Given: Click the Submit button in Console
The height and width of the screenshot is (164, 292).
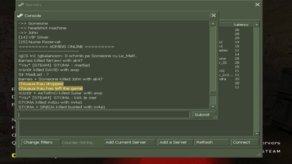Looking at the screenshot, I should coord(204,115).
